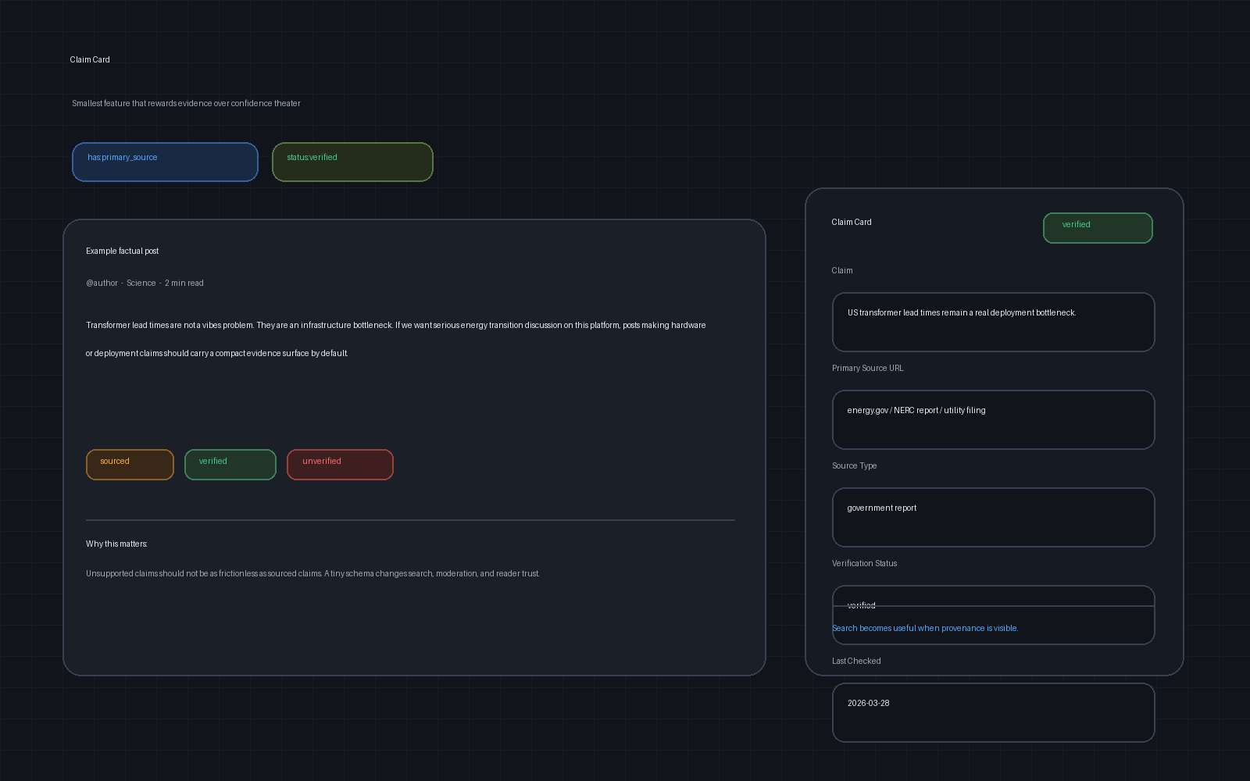Image resolution: width=1250 pixels, height=781 pixels.
Task: Click the Primary Source URL field
Action: pos(993,419)
